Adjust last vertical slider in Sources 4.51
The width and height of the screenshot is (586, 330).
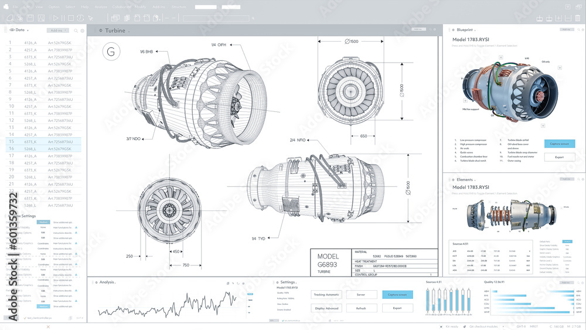[x=469, y=300]
